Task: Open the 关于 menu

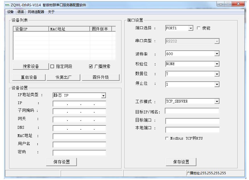Action: pos(51,12)
